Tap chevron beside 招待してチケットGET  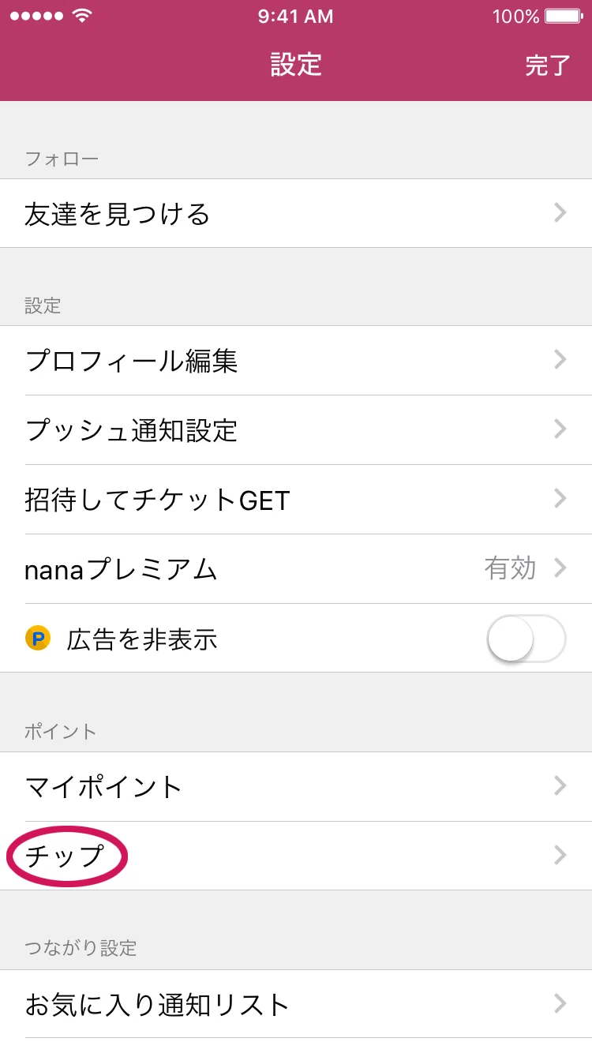[560, 499]
